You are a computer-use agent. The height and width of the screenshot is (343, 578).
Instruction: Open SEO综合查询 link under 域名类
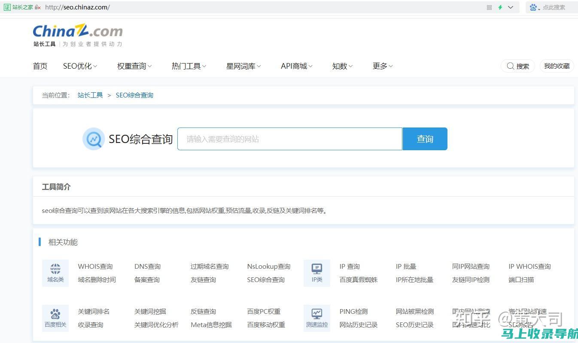click(x=266, y=280)
